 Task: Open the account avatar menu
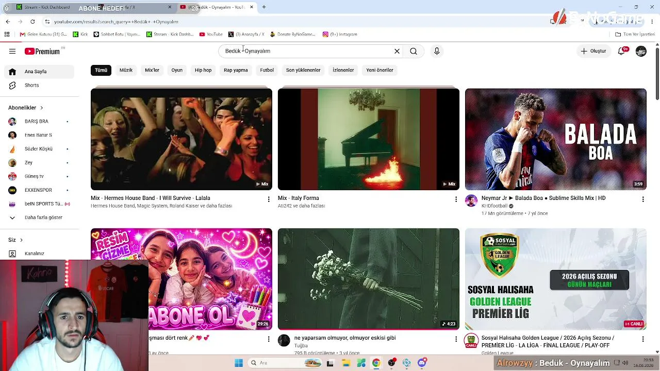pos(641,51)
